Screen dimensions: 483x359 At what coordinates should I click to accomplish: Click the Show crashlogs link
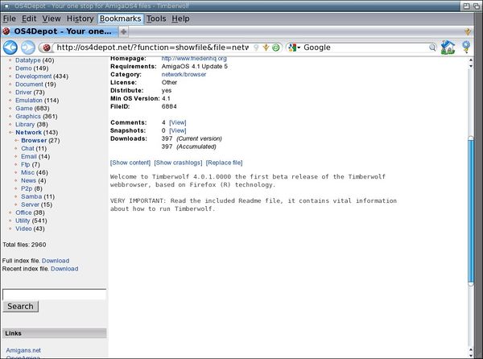179,163
